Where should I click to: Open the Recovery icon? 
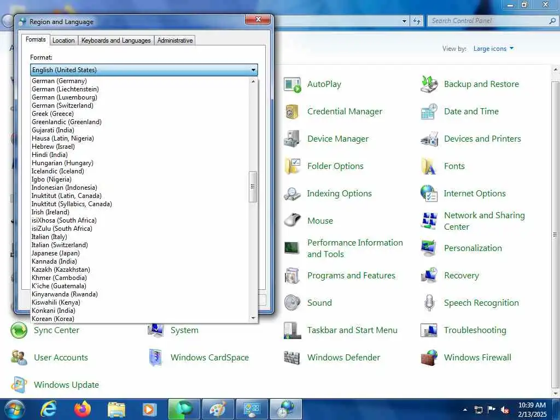429,276
